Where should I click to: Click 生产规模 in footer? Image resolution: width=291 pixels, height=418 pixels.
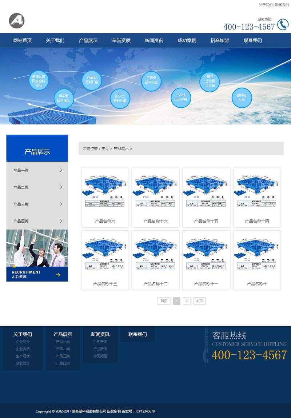[23, 356]
